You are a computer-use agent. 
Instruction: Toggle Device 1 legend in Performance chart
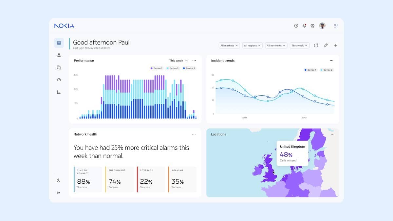tap(156, 68)
